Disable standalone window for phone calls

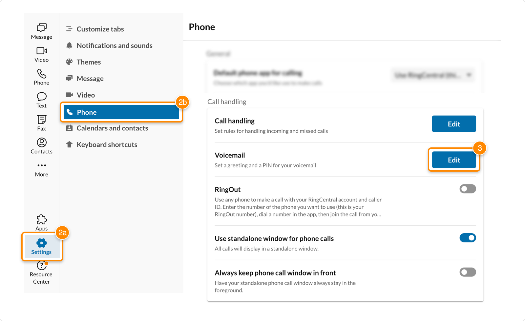click(468, 238)
